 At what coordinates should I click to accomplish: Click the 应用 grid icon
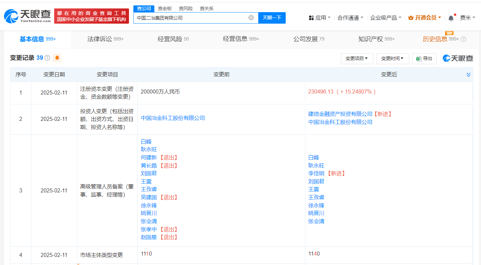point(311,18)
